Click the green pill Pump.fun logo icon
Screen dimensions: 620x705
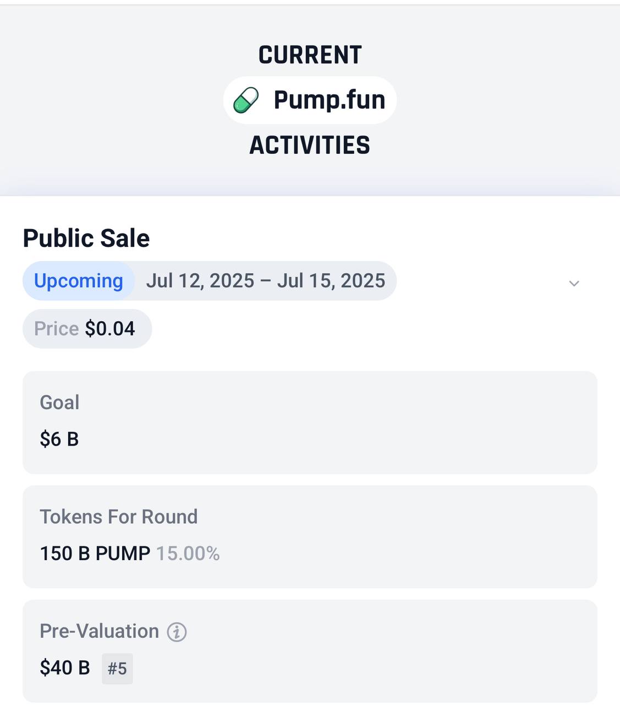click(x=246, y=100)
